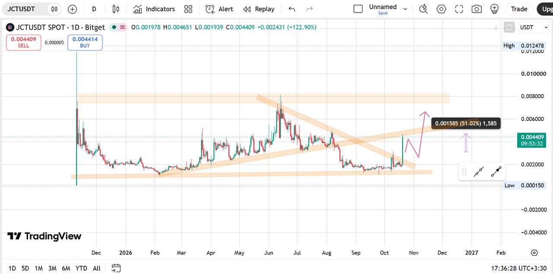This screenshot has width=553, height=274.
Task: Redo the chart action
Action: point(309,9)
